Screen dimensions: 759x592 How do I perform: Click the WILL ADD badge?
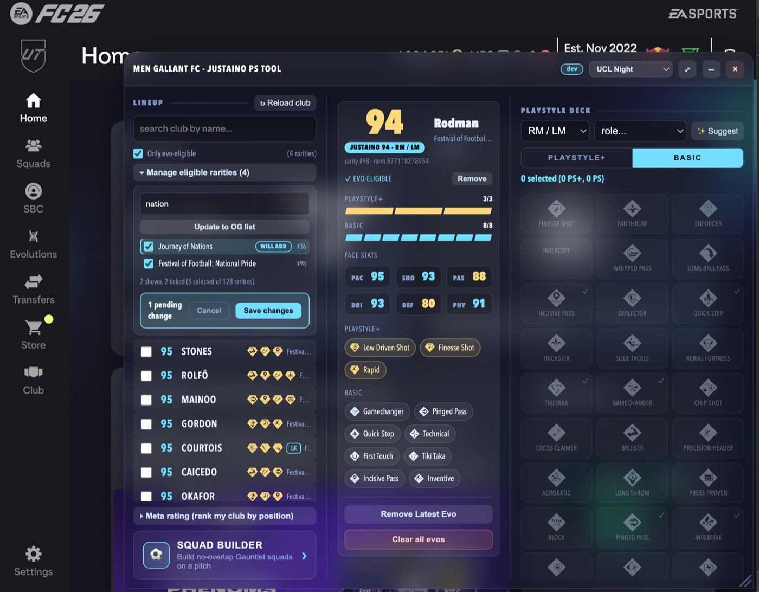click(273, 246)
